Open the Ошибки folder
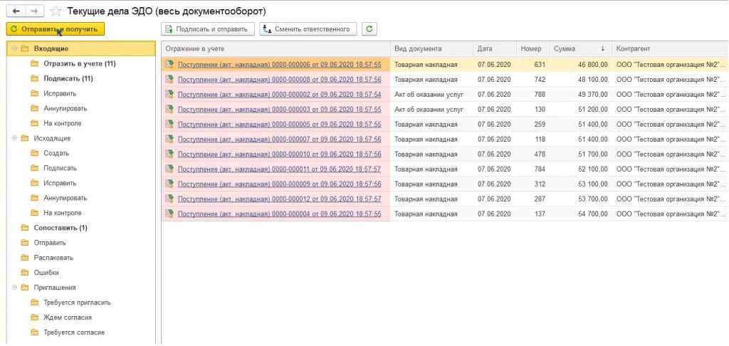The width and height of the screenshot is (729, 346). pos(46,273)
